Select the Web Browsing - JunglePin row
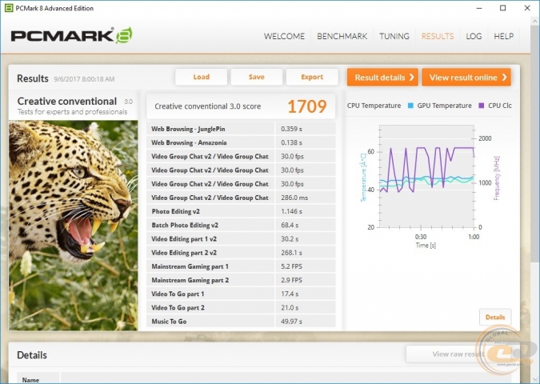The image size is (540, 384). pos(241,129)
